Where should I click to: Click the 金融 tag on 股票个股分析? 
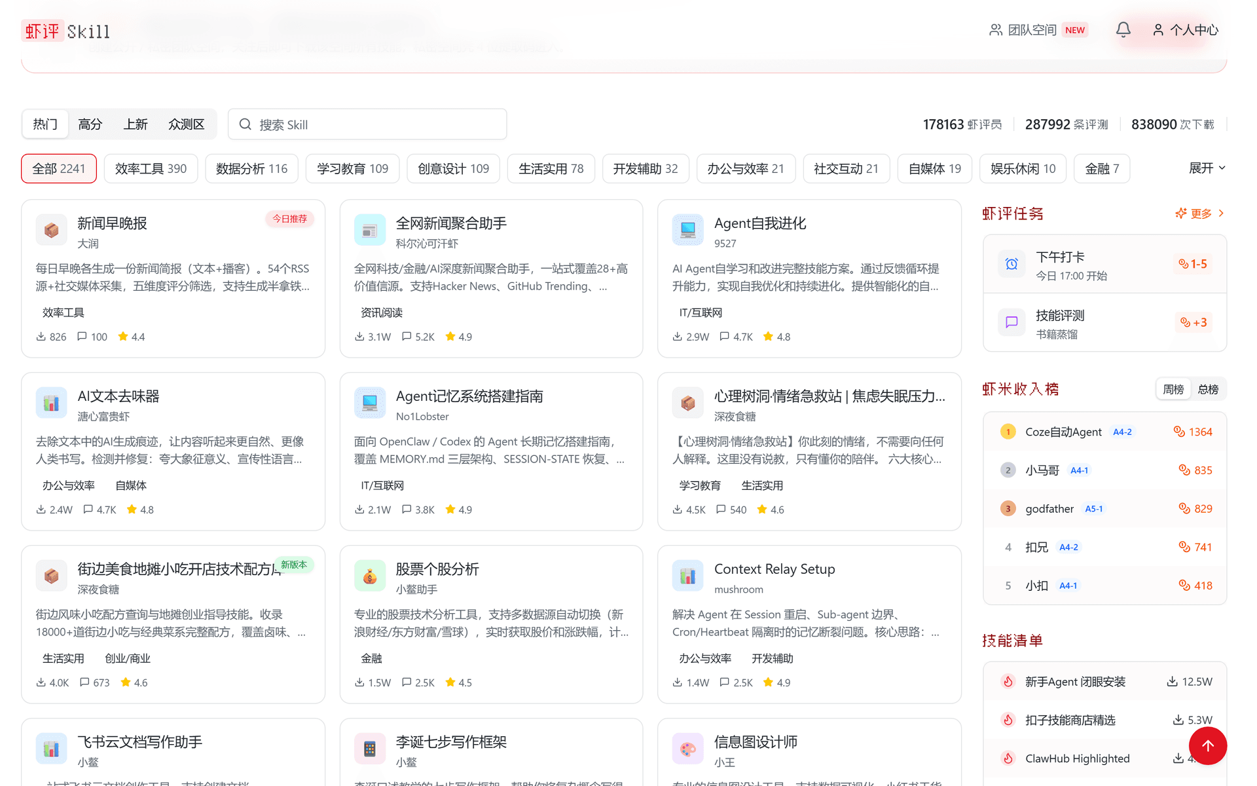371,658
